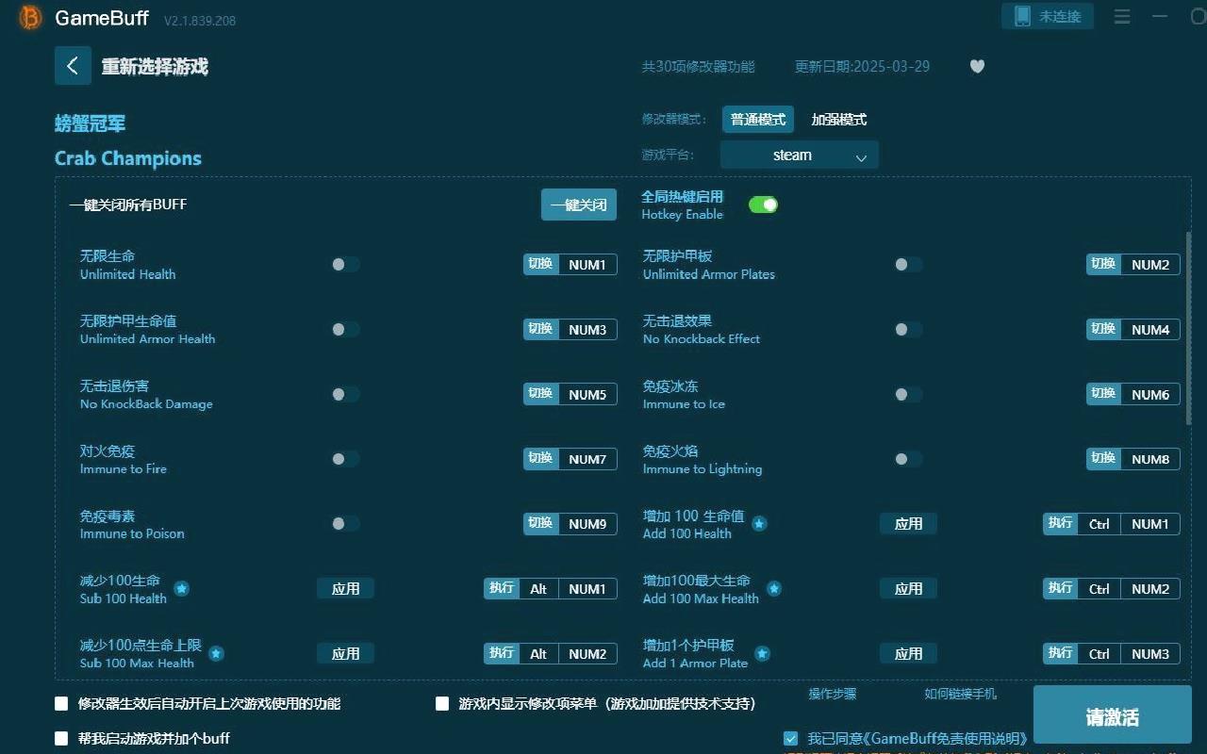Edit NUM2 hotkey for Unlimited Armor Plates
Screen dimensions: 1207x754
(1150, 265)
